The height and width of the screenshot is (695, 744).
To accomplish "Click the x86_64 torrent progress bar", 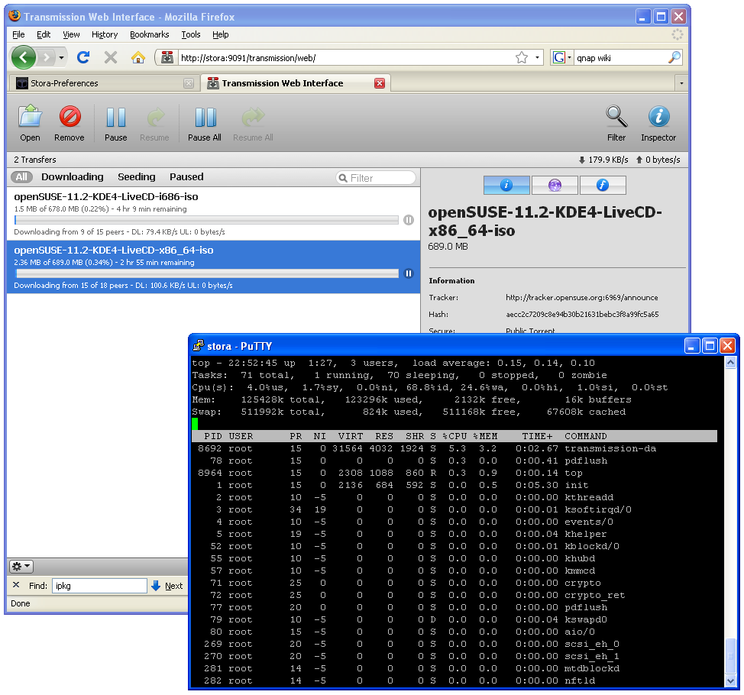I will click(x=206, y=273).
